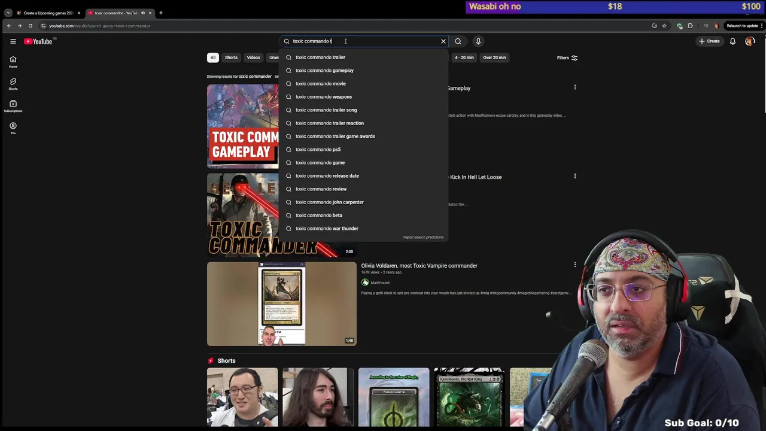Click the Create button
The width and height of the screenshot is (766, 431).
tap(709, 41)
